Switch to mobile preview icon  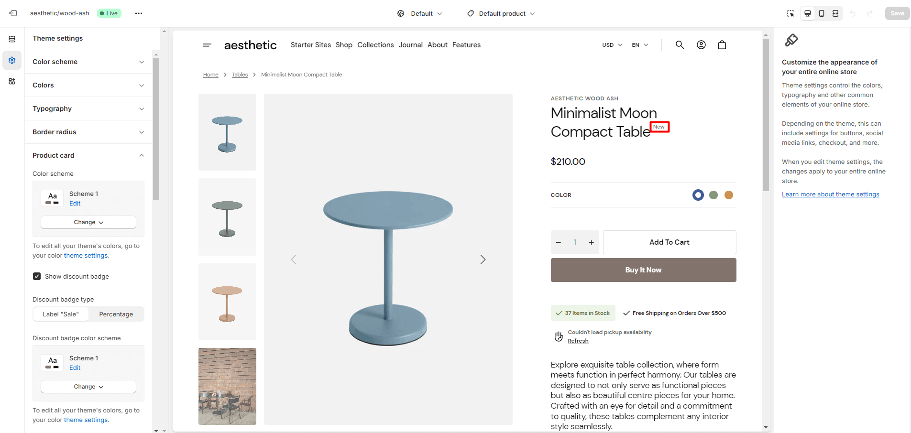[822, 13]
